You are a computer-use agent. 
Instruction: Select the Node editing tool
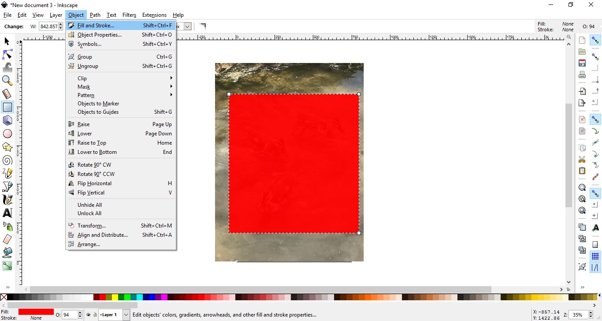pos(7,54)
